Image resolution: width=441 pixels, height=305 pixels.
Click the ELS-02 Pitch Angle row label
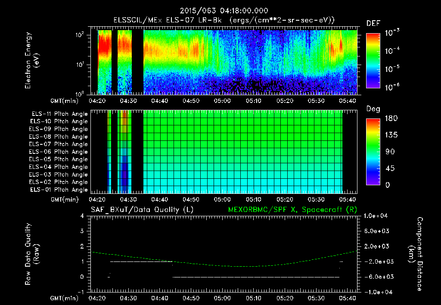click(59, 182)
